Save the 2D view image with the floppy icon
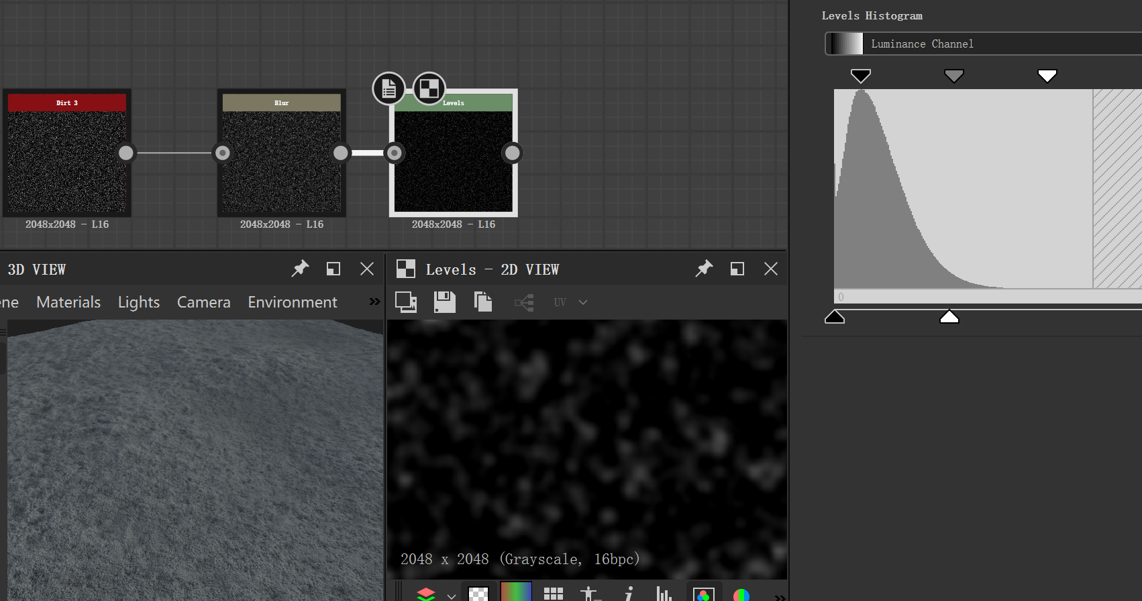The height and width of the screenshot is (601, 1142). tap(445, 302)
